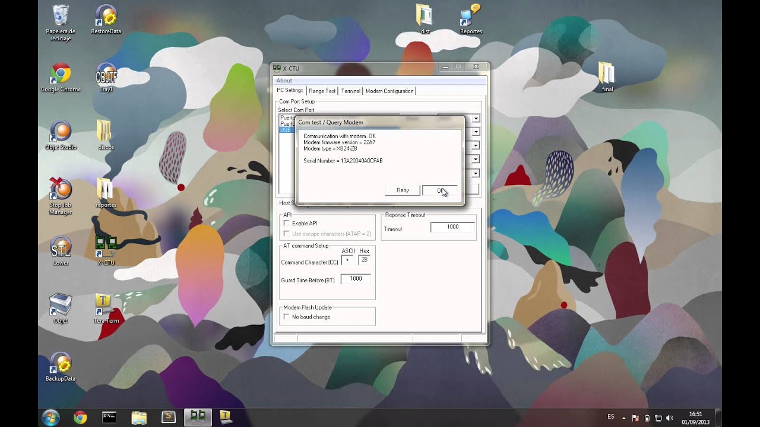760x427 pixels.
Task: Click the serial number text line
Action: (x=343, y=161)
